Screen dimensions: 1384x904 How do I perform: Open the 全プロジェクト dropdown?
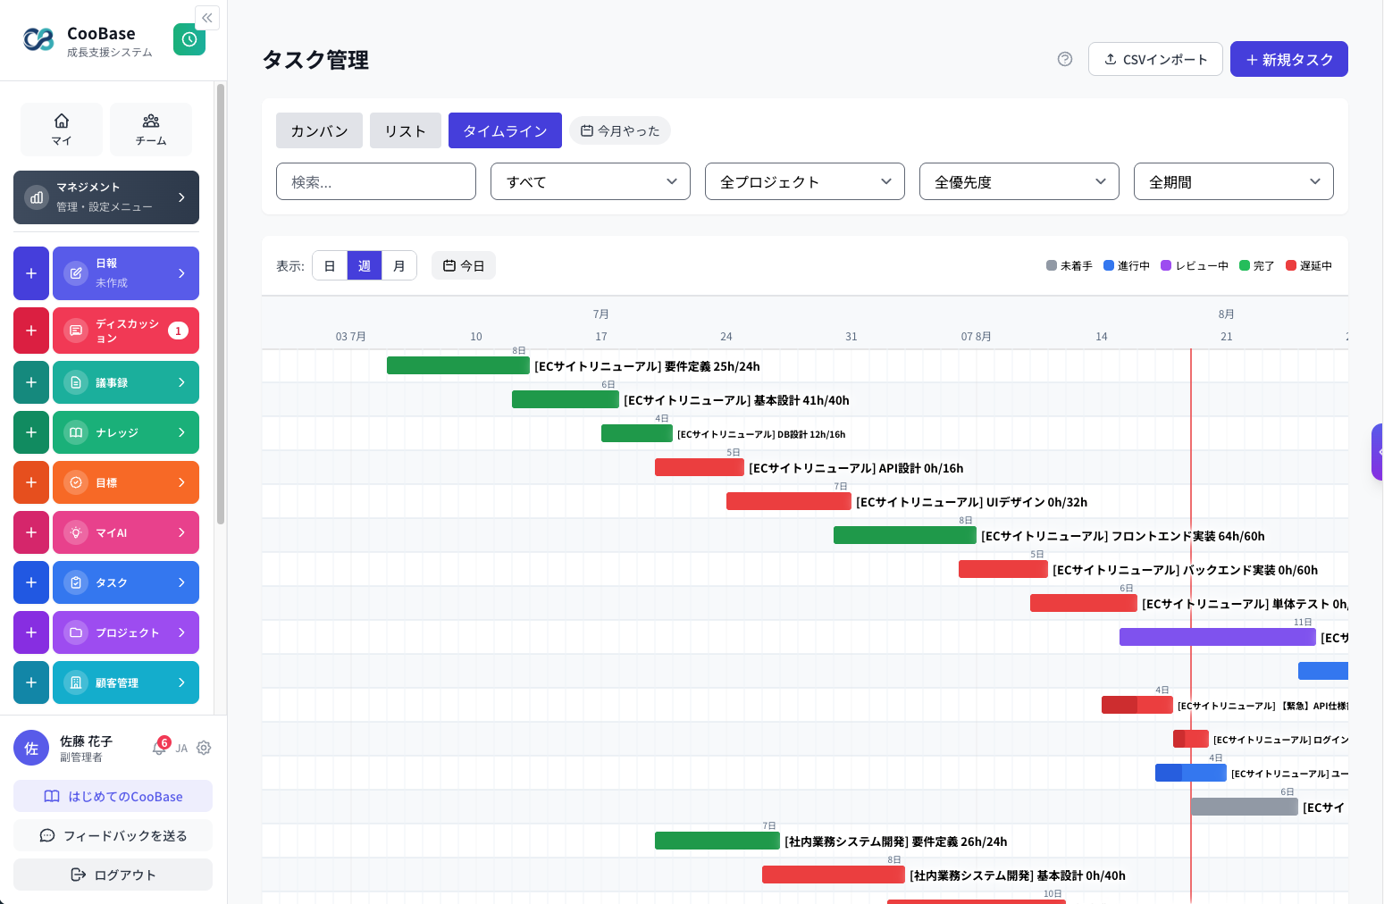click(x=805, y=181)
